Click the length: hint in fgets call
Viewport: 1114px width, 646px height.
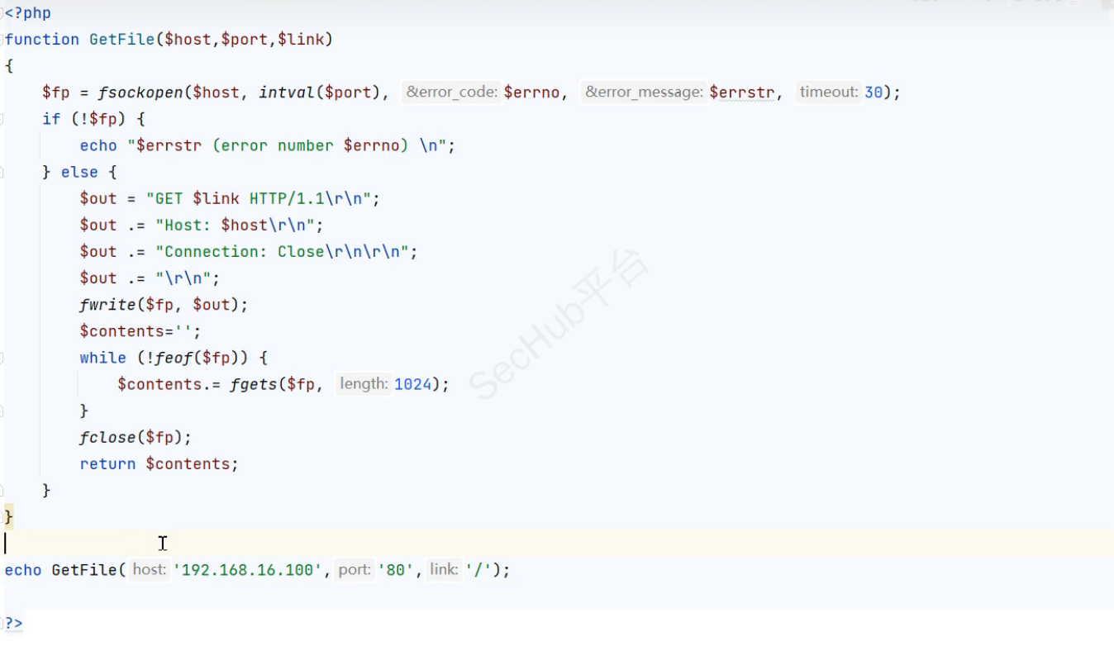tap(363, 384)
